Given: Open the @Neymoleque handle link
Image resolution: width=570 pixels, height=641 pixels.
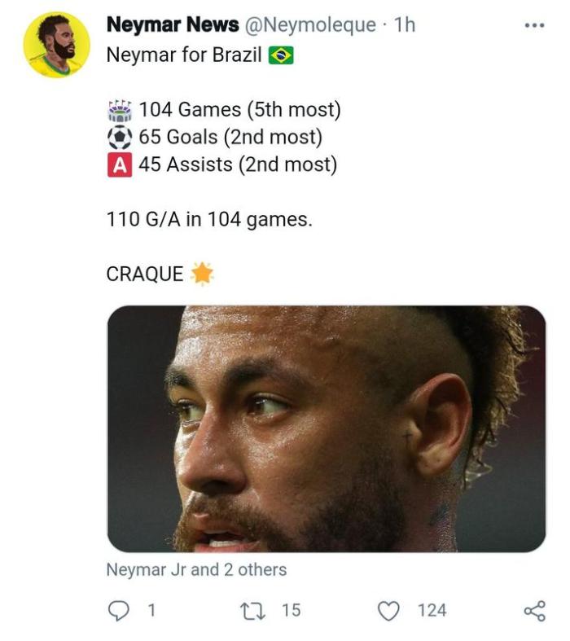Looking at the screenshot, I should [313, 25].
